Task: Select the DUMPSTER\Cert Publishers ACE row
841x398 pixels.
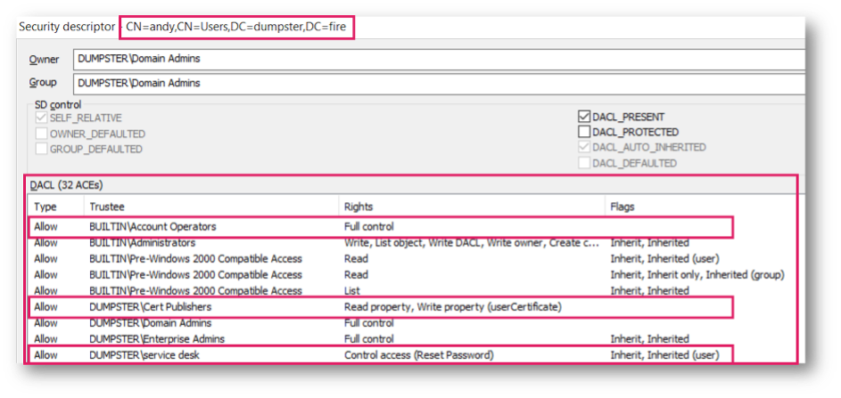Action: tap(381, 307)
